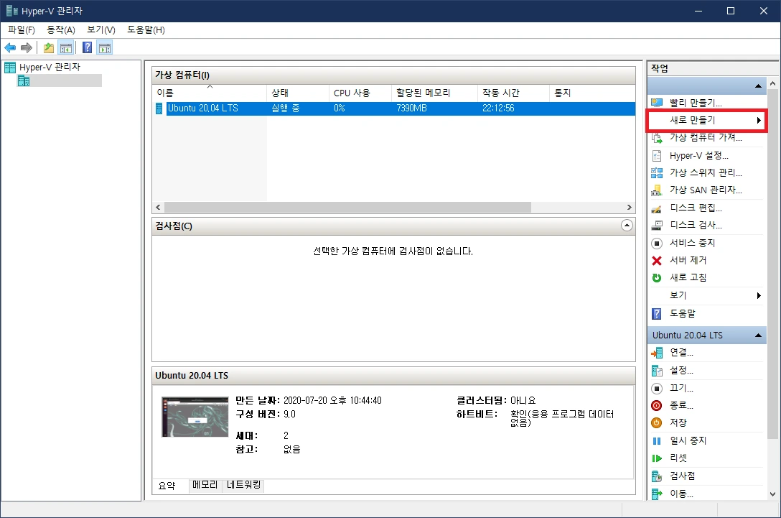Click red 종료 shut down icon

(657, 406)
